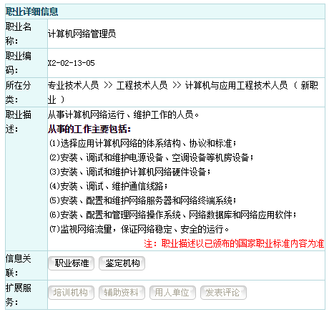This screenshot has height=317, width=329.
Task: Click the job code X2-02-13-05
Action: (72, 63)
